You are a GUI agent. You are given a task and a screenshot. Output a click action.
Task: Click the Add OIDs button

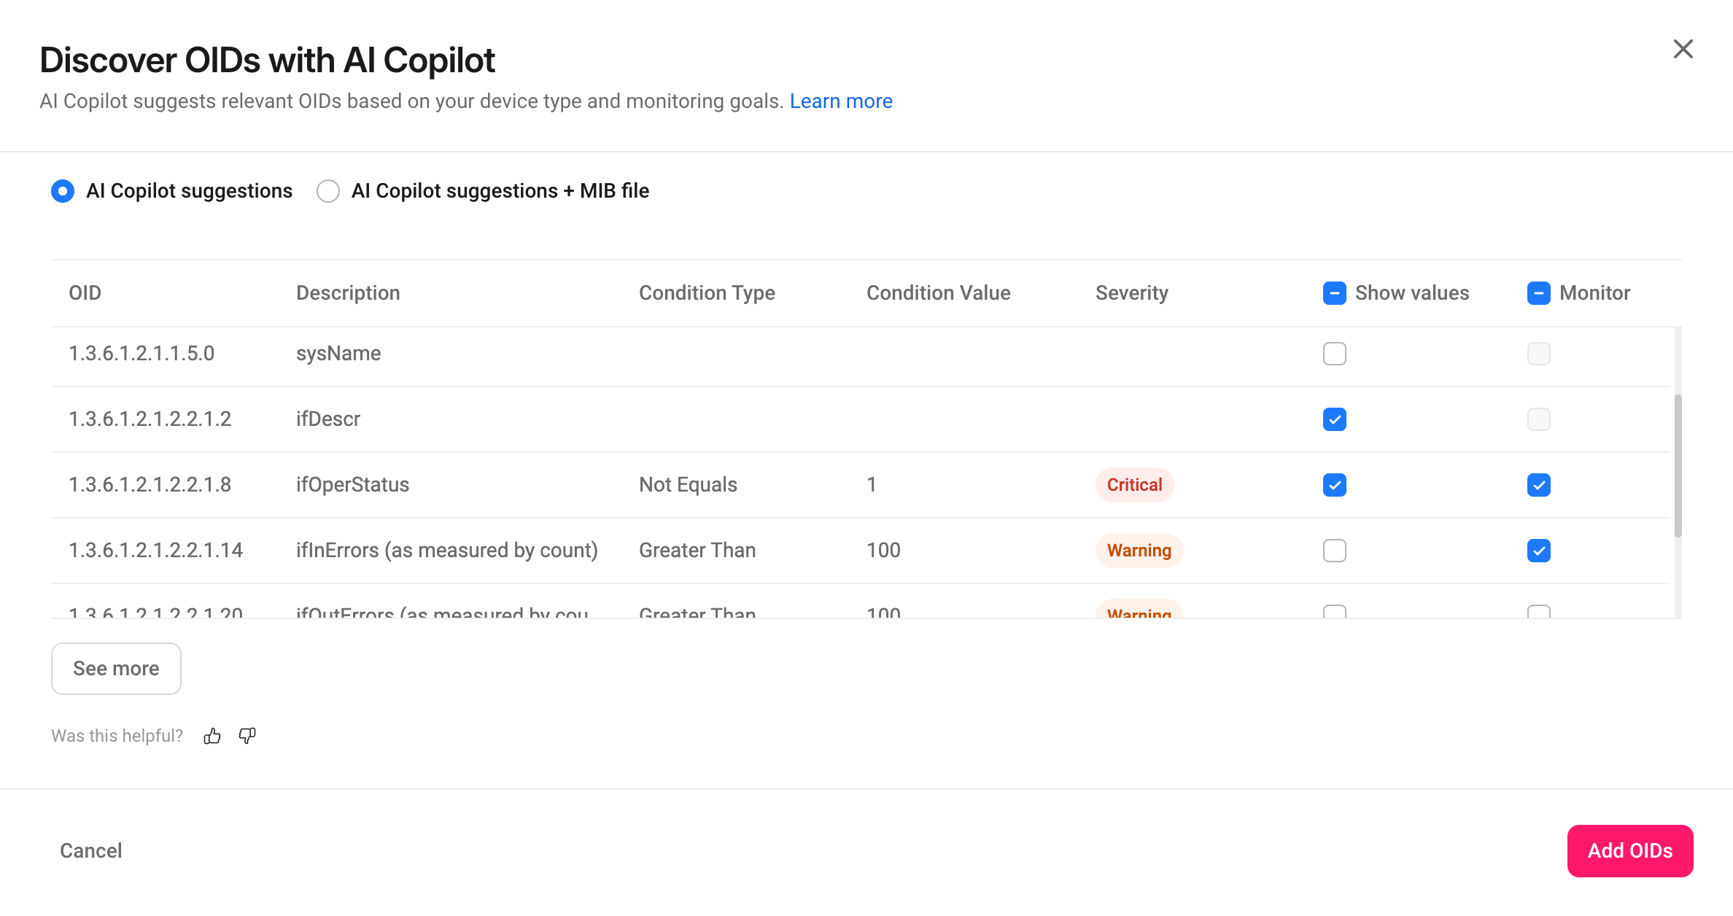click(x=1630, y=851)
